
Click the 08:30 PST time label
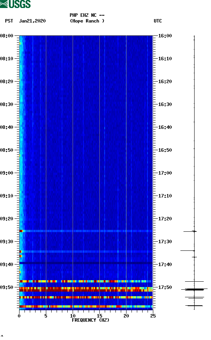tap(7, 104)
